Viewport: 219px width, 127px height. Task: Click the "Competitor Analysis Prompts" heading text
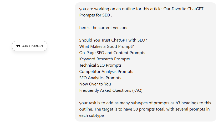click(106, 72)
